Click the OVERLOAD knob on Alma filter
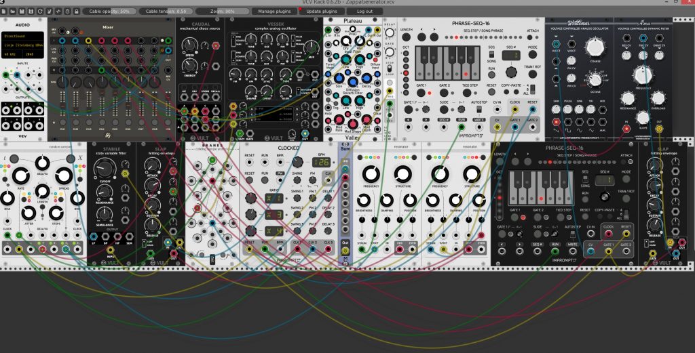 [658, 98]
